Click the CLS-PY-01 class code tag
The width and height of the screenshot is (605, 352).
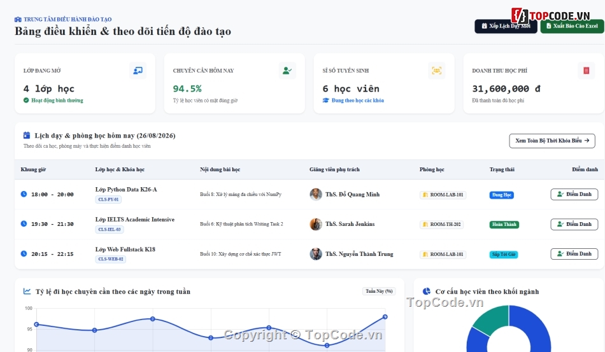[108, 199]
